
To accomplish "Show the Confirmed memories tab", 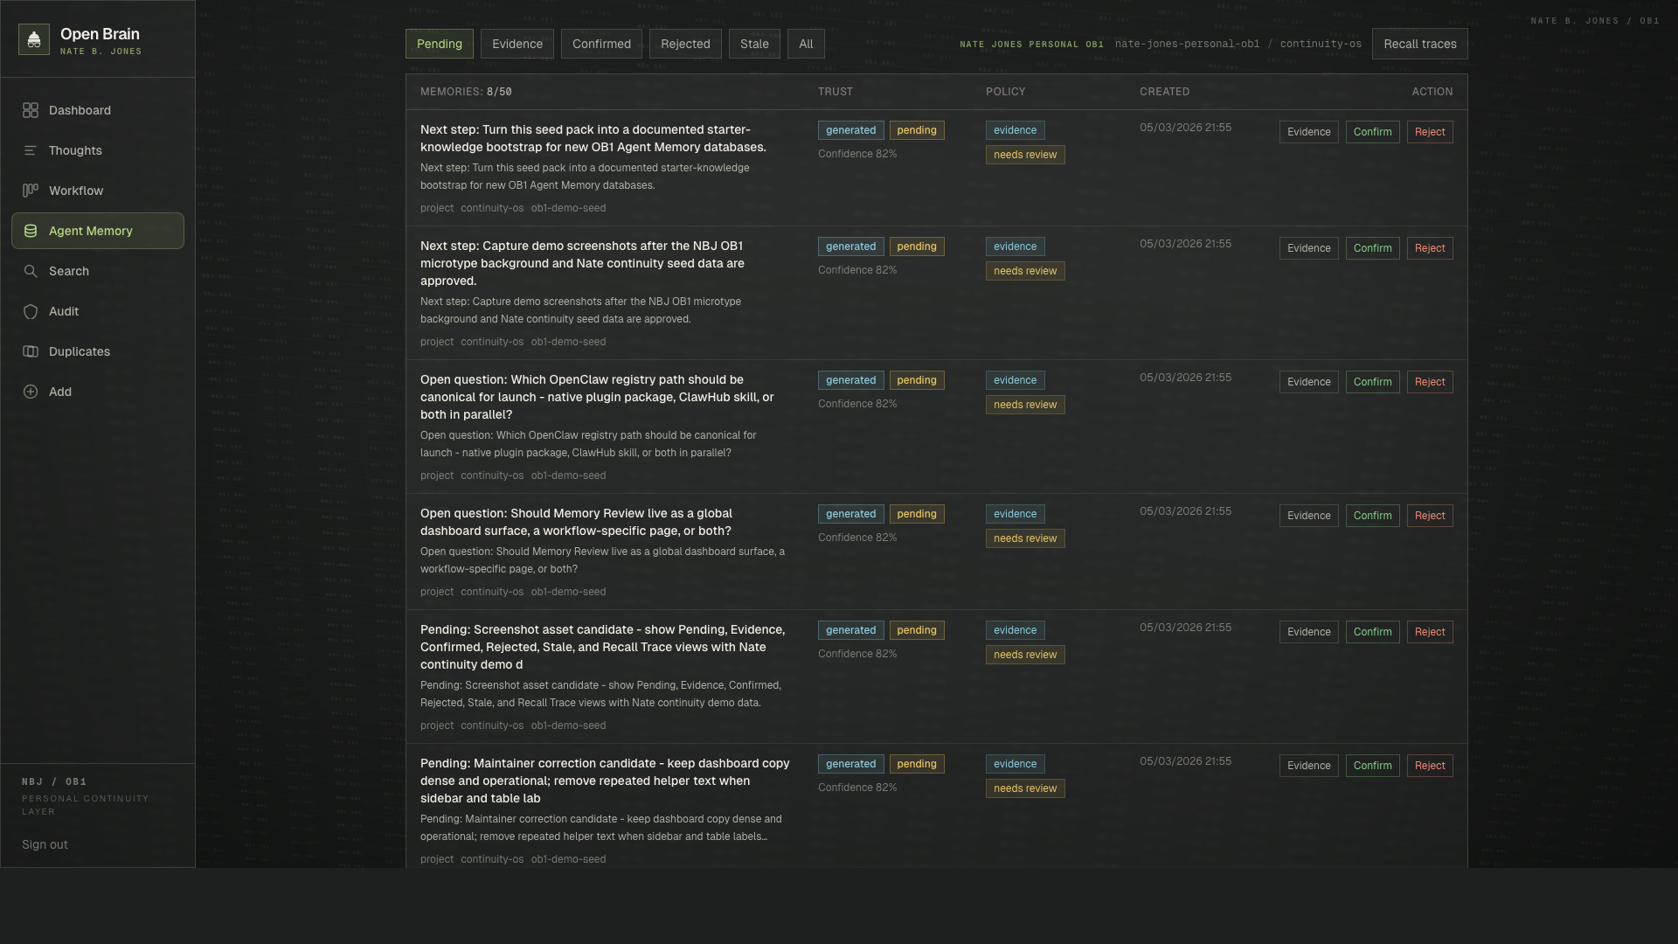I will click(601, 44).
